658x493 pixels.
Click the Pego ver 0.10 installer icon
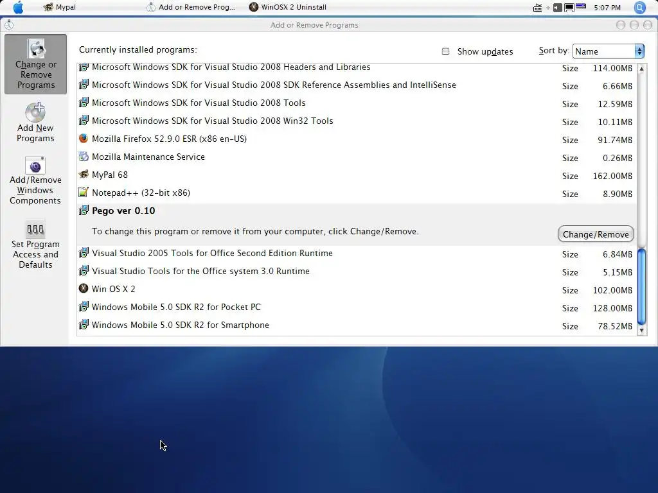84,210
